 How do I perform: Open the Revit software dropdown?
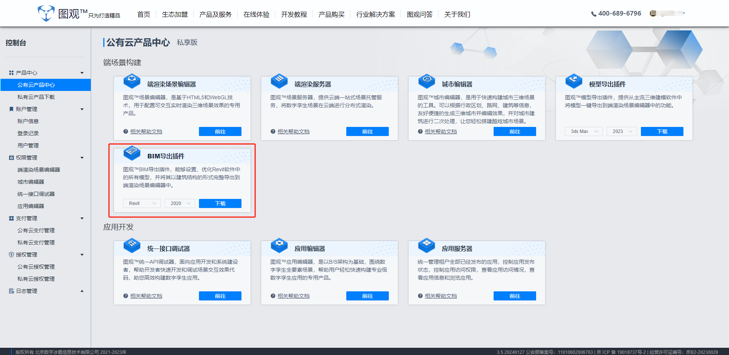tap(142, 203)
